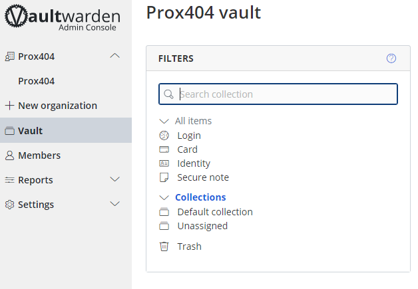
Task: Click the Secure note icon
Action: pos(164,177)
